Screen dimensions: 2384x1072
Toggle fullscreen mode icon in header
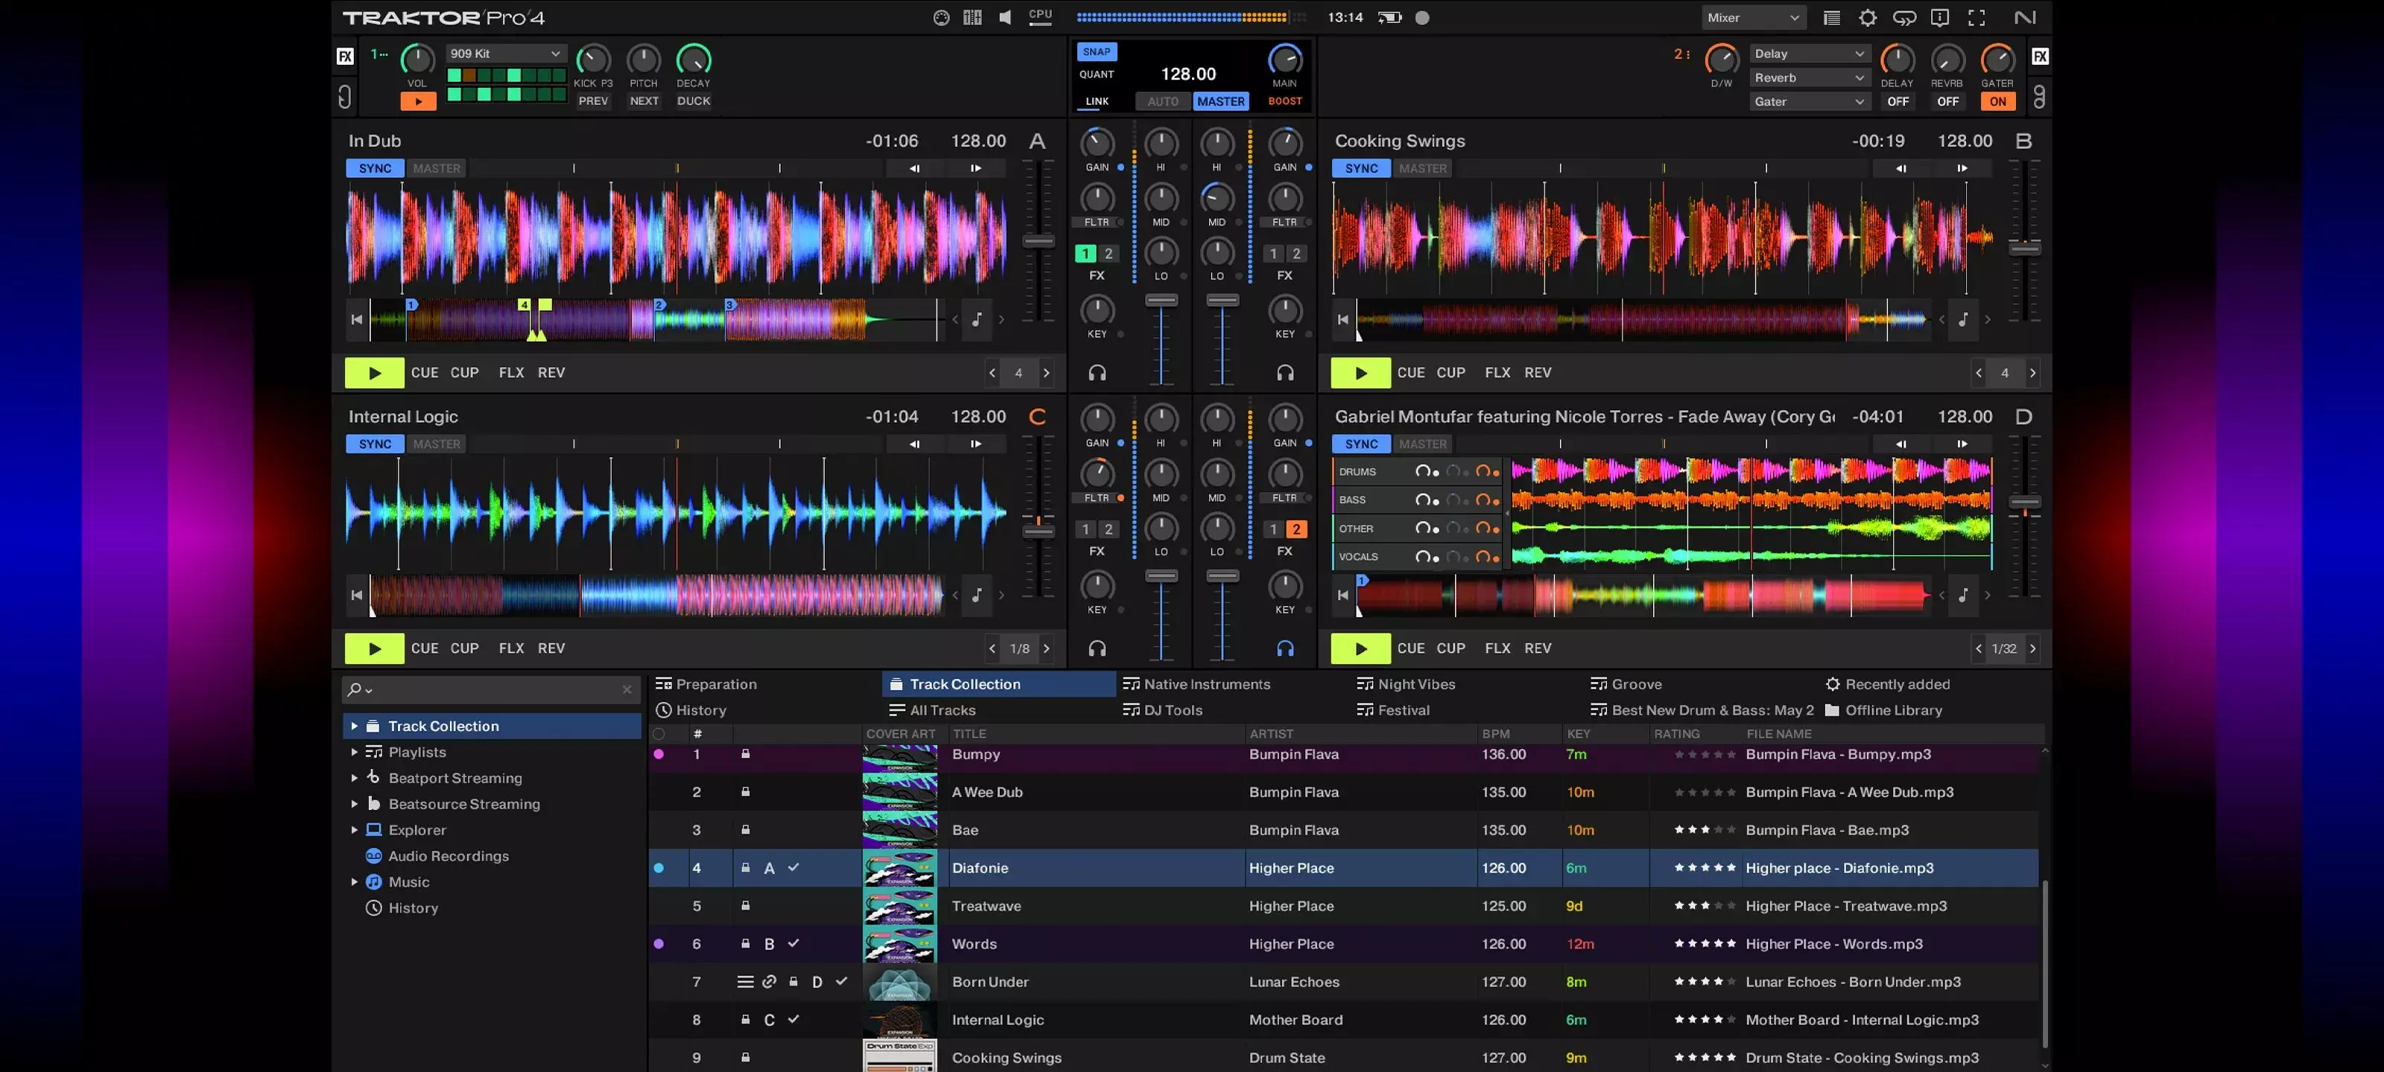1976,18
